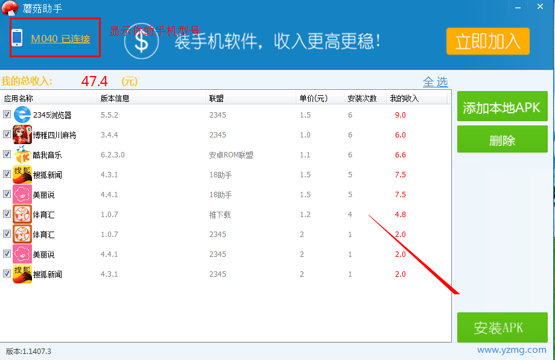Toggle checkbox for 体育汇 2345 row
This screenshot has height=360, width=555.
[7, 233]
